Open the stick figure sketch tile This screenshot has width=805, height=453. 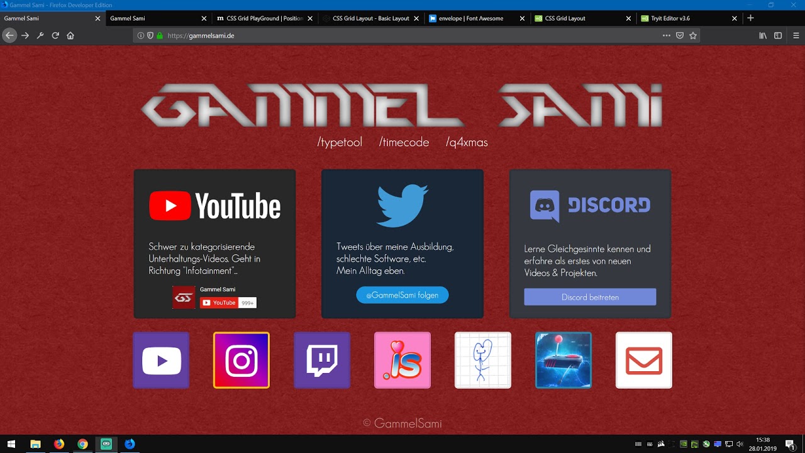coord(483,360)
